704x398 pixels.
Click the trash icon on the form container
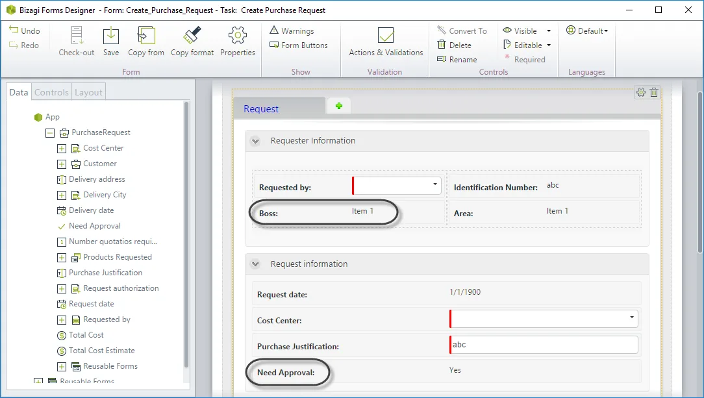654,92
